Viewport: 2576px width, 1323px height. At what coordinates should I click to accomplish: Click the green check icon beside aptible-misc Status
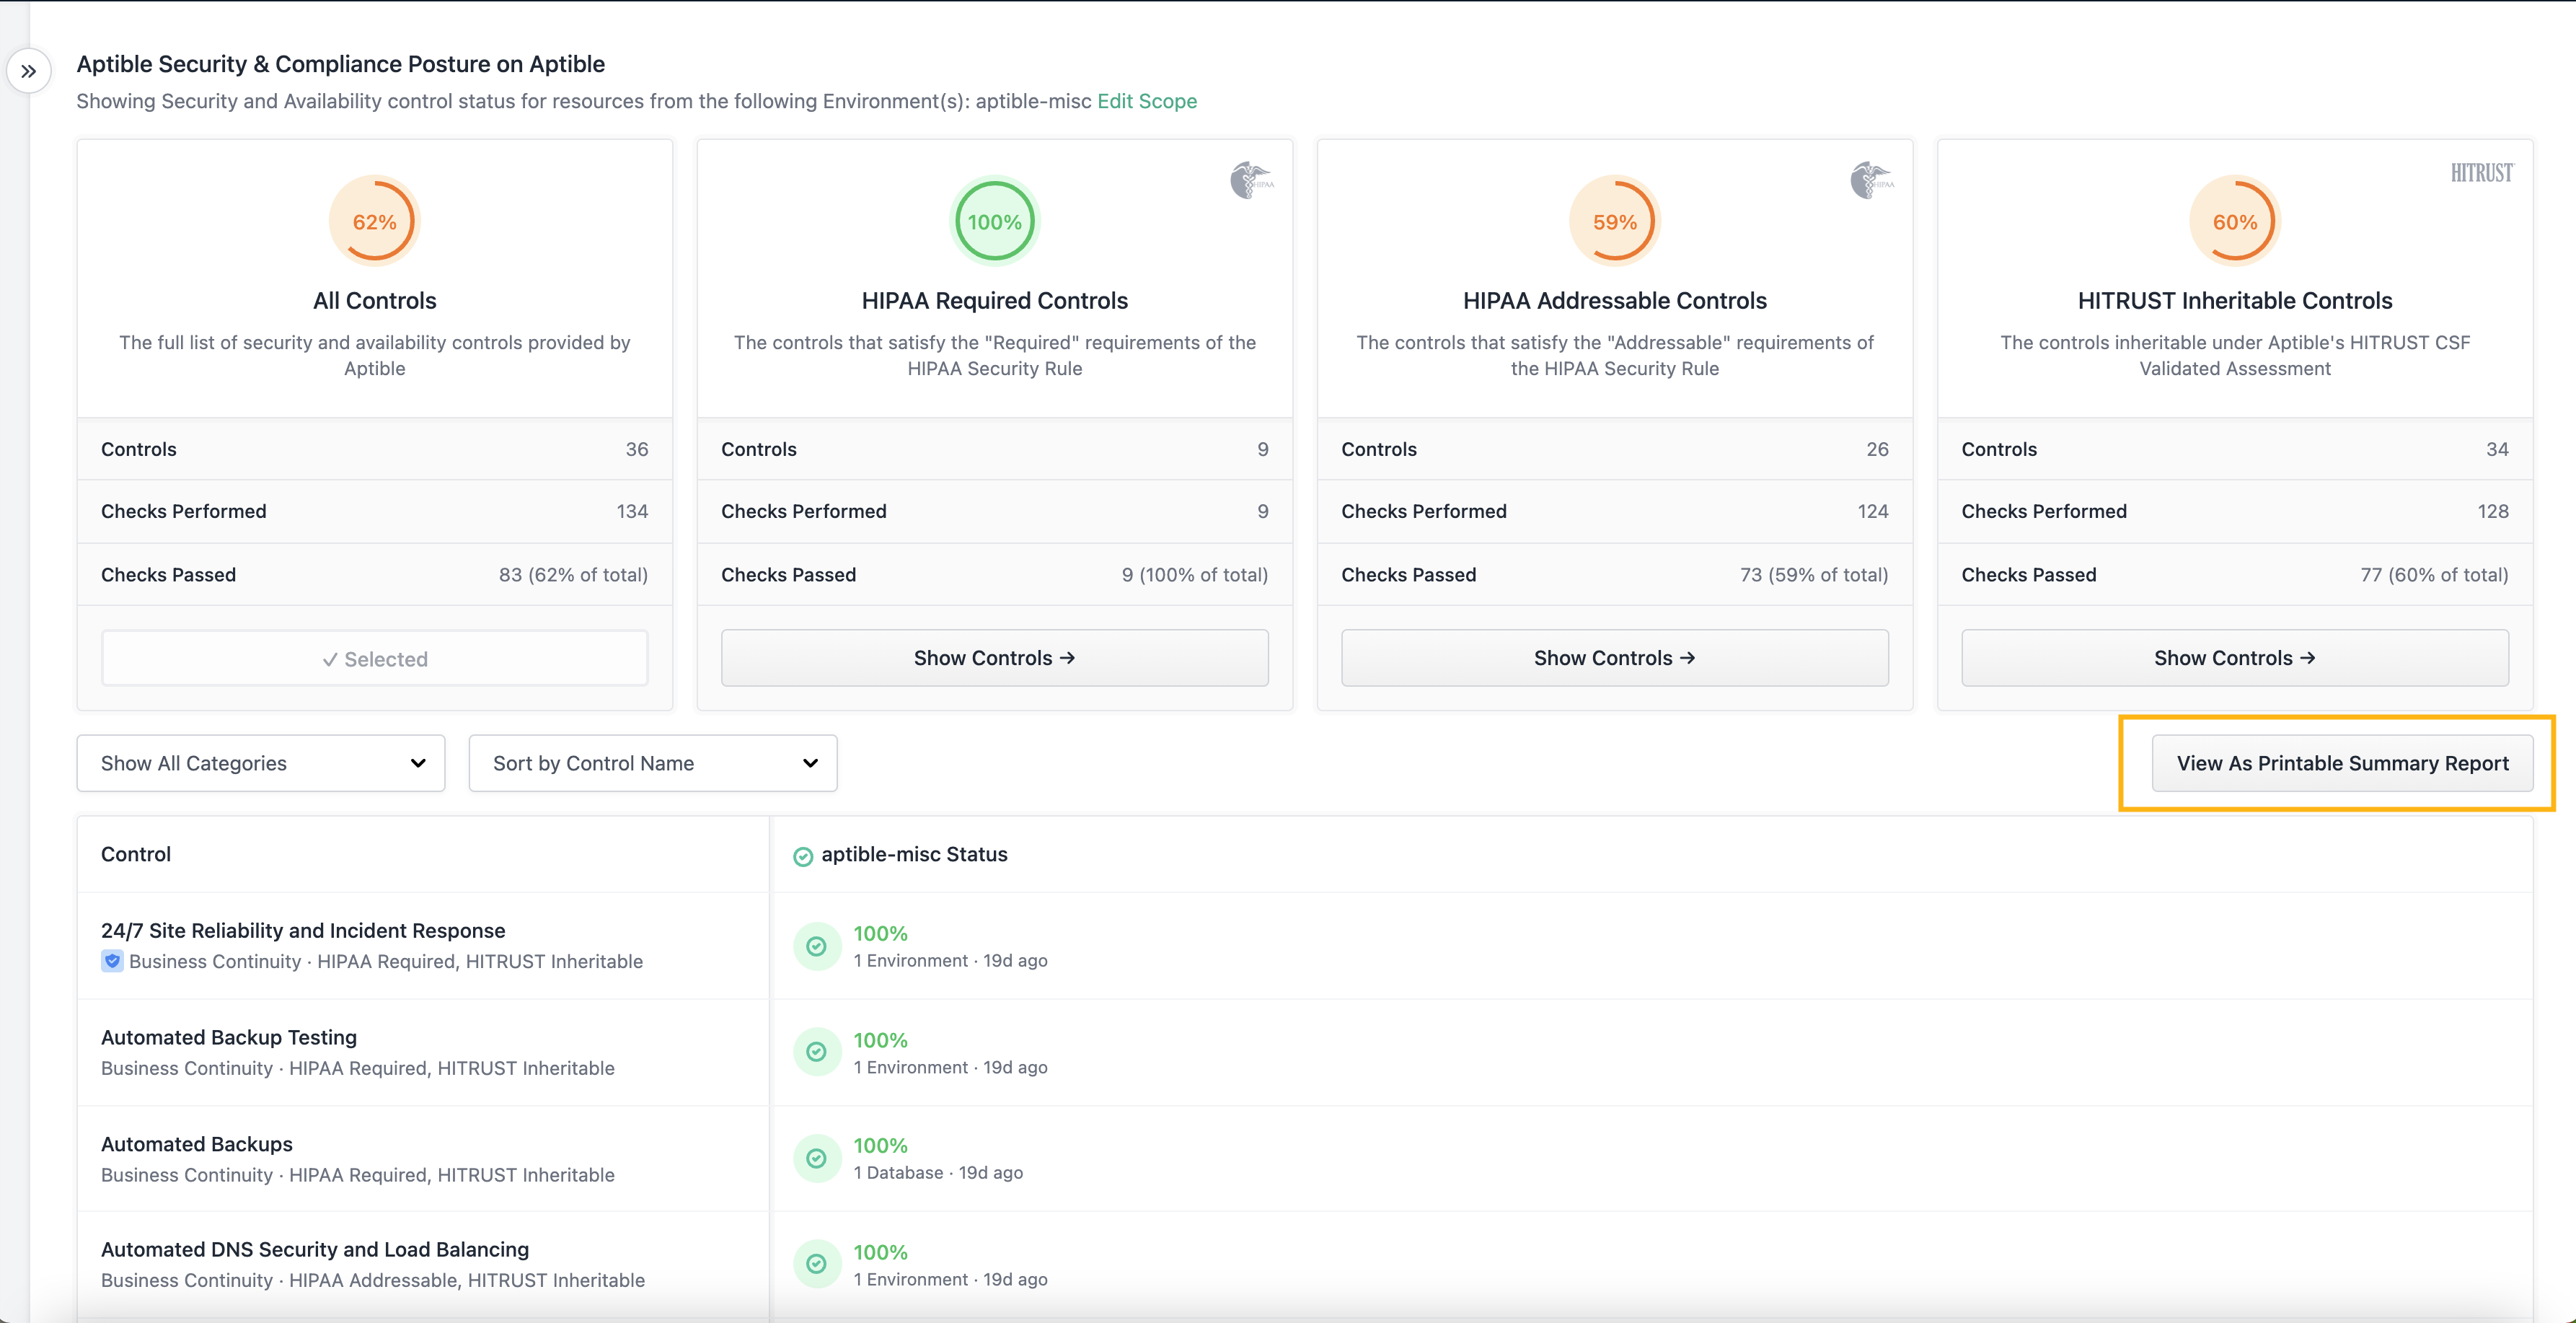pyautogui.click(x=803, y=856)
